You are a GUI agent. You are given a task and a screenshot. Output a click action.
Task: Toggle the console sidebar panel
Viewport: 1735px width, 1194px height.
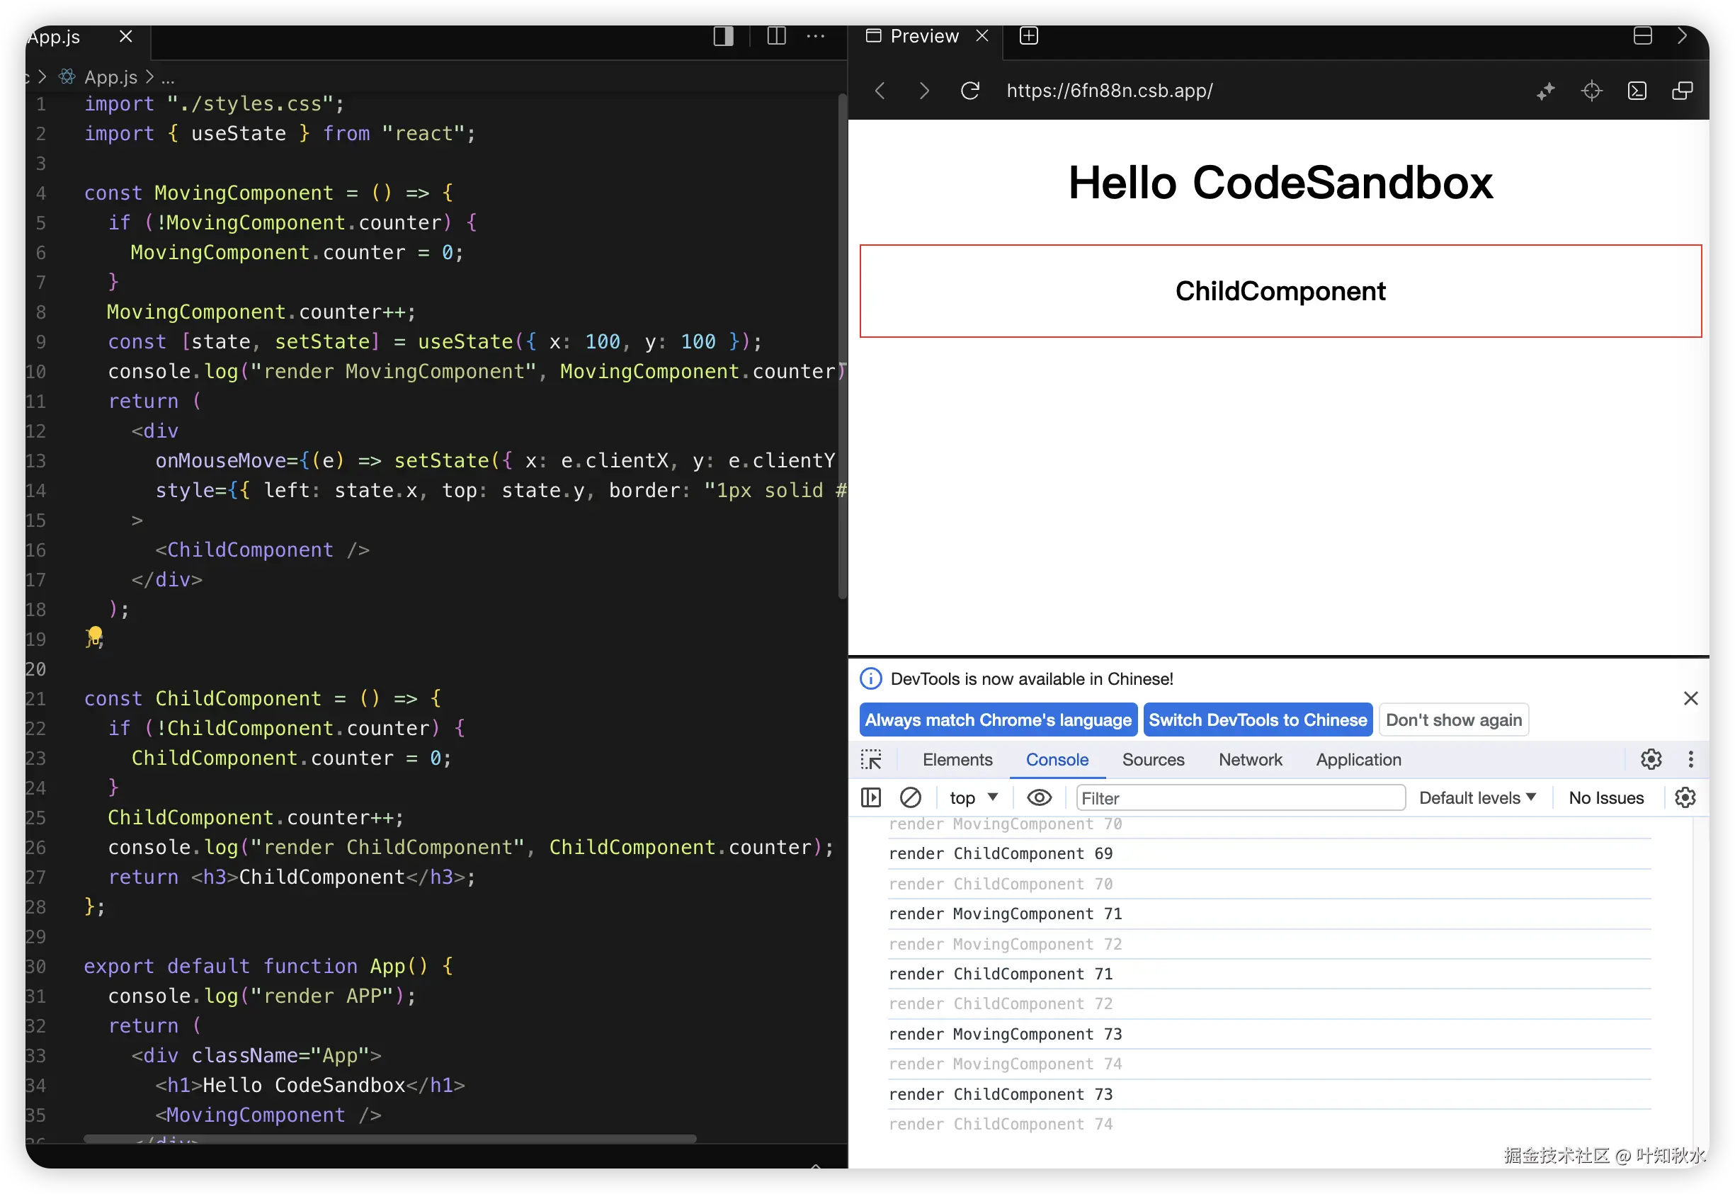871,797
